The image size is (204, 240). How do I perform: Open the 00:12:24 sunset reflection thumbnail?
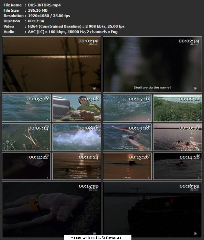click(77, 166)
